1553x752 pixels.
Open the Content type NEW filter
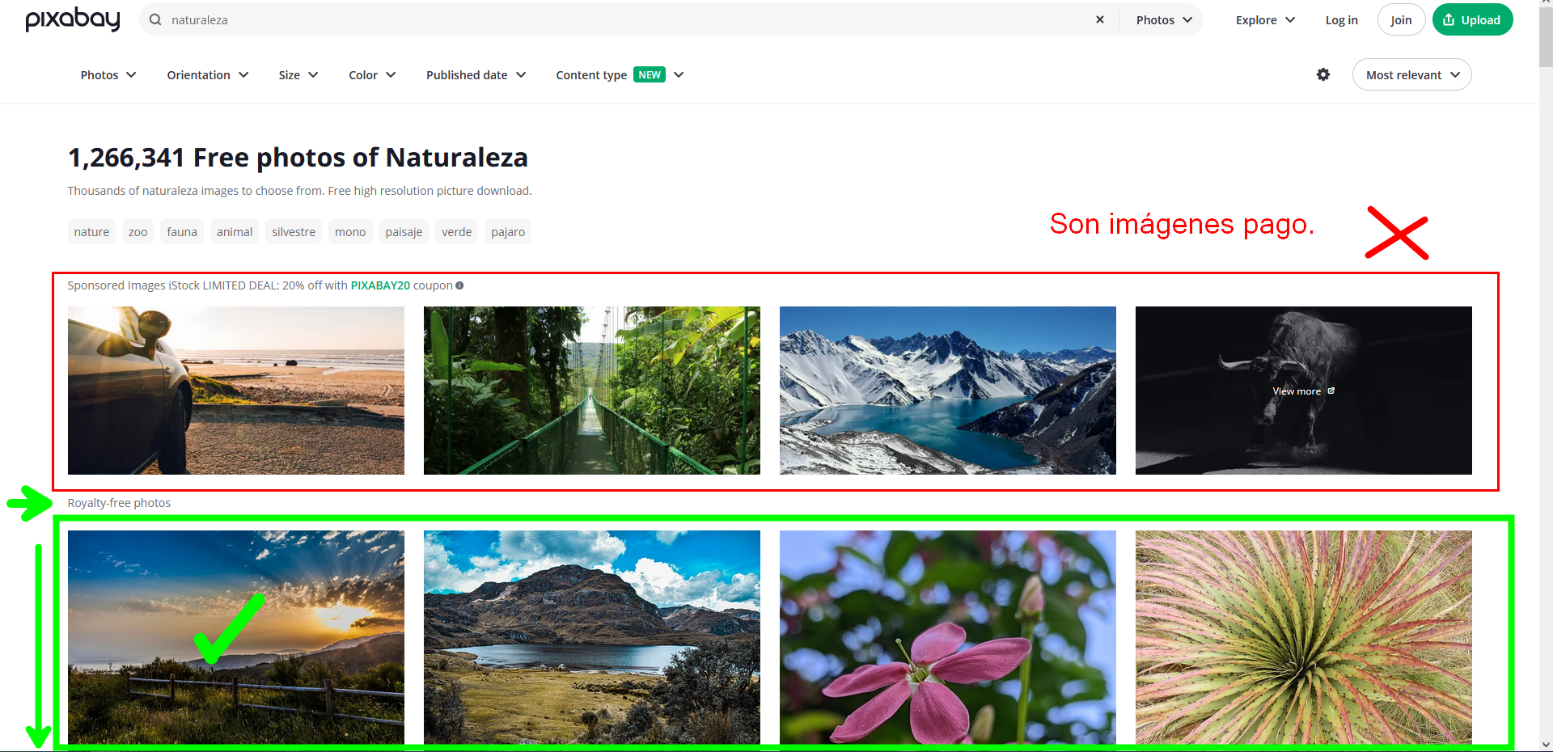pyautogui.click(x=619, y=74)
